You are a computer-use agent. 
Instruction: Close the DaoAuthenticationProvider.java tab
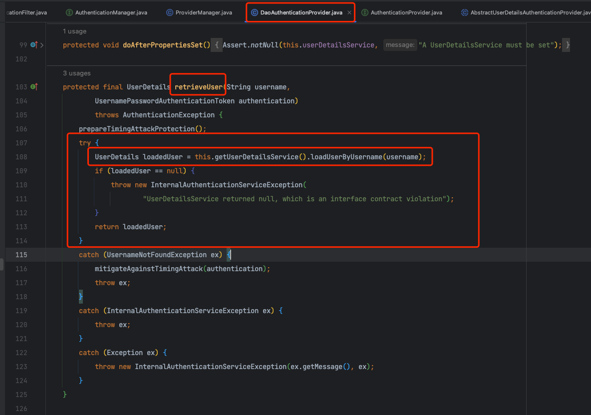tap(349, 12)
